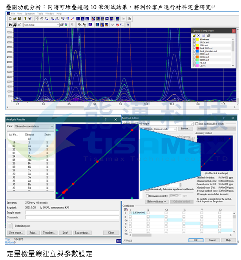The height and width of the screenshot is (260, 241).
Task: Click the red color swatch of Blank SiO2.evt
Action: (x=197, y=48)
